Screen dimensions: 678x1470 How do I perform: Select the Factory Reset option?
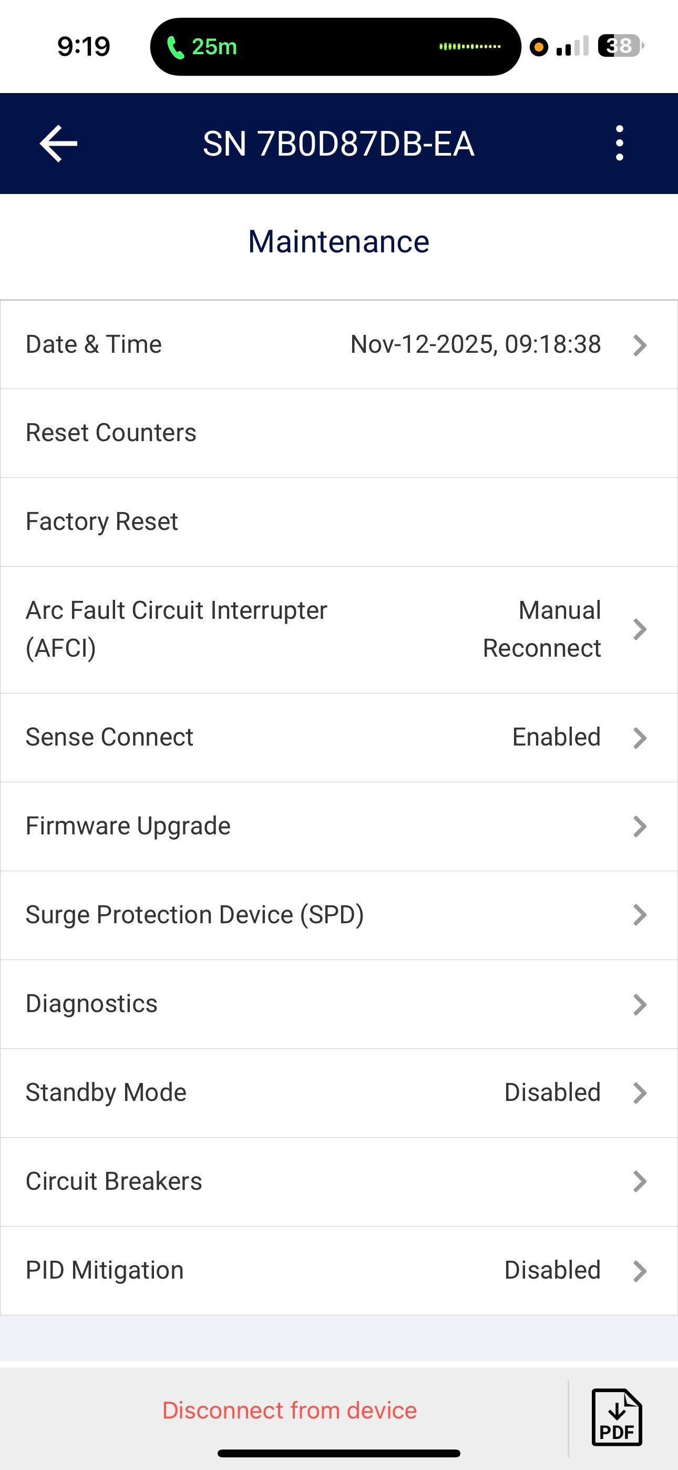coord(102,522)
